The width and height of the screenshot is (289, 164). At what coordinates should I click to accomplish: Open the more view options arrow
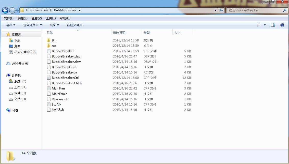(265, 25)
